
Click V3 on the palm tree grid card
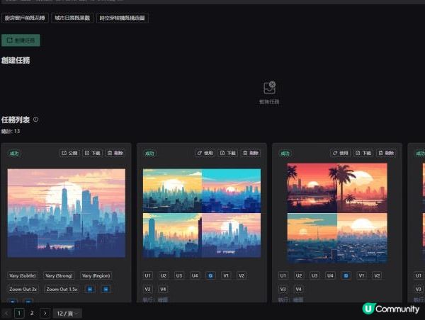click(283, 289)
